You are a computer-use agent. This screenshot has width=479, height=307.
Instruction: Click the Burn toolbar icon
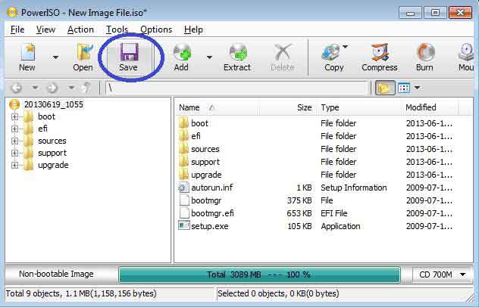425,57
